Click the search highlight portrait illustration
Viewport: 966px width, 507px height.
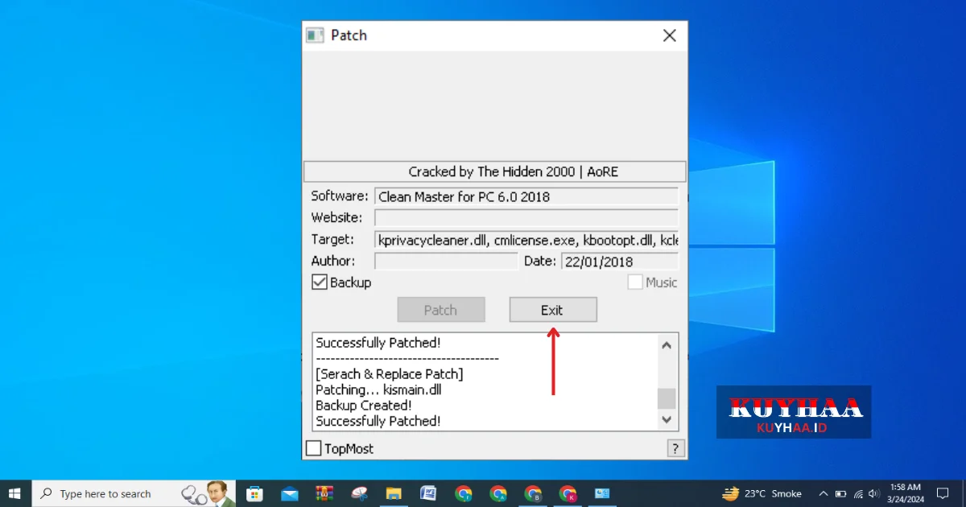point(208,493)
